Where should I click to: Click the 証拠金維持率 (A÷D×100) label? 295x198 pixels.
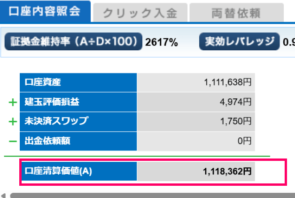[x=73, y=42]
